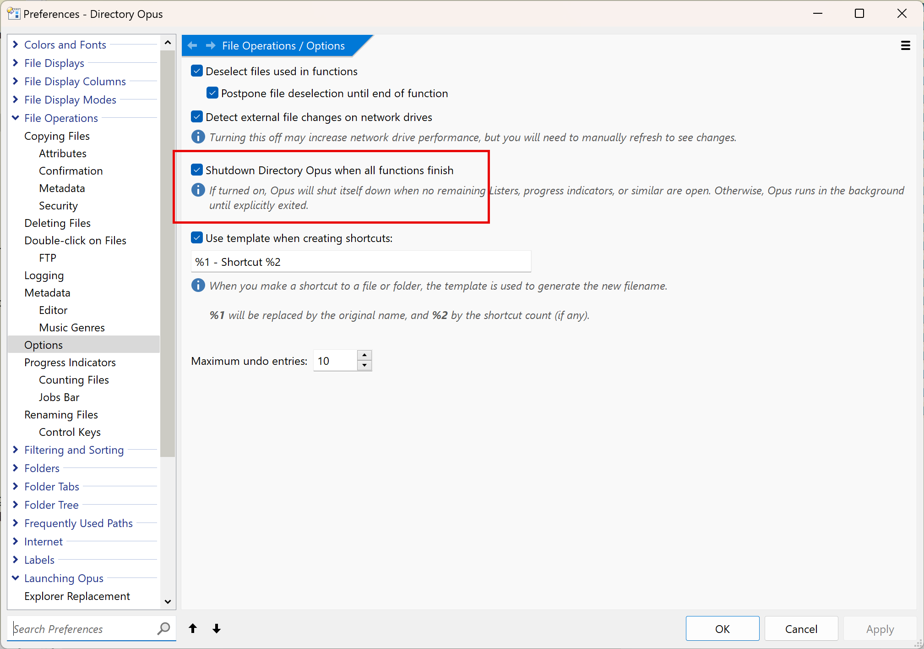
Task: Click the search magnifier icon
Action: click(x=163, y=628)
